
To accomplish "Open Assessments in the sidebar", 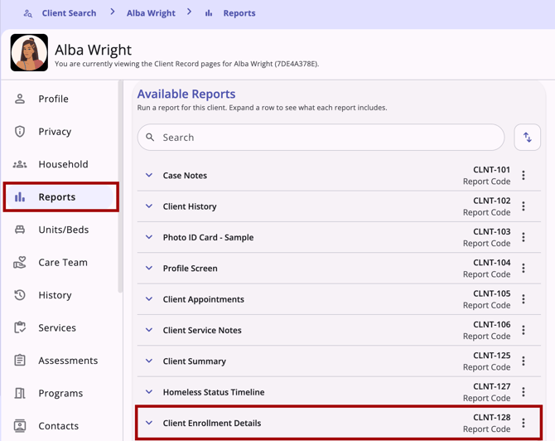I will pyautogui.click(x=60, y=361).
